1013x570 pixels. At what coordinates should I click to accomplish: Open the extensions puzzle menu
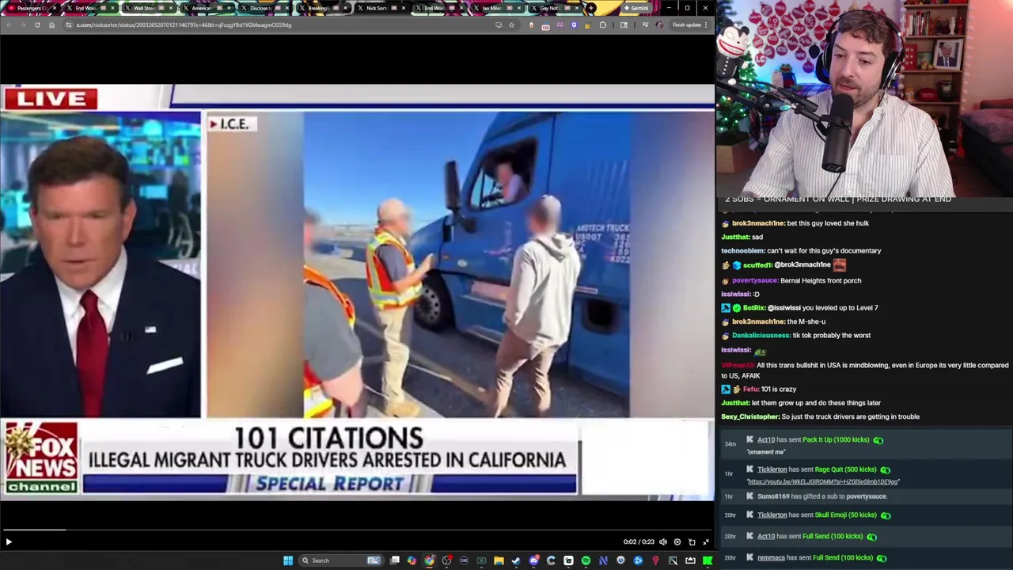[603, 25]
